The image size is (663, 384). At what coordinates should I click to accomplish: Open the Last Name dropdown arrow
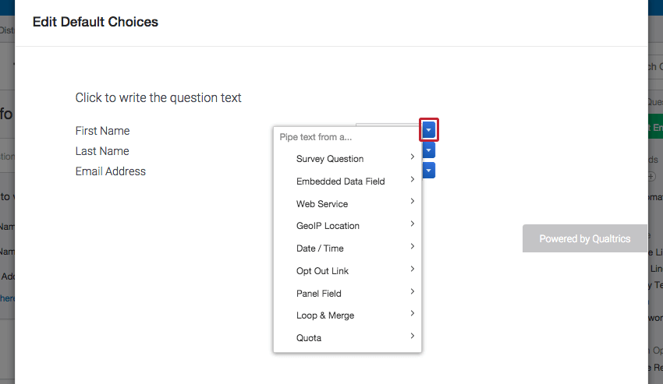[429, 150]
